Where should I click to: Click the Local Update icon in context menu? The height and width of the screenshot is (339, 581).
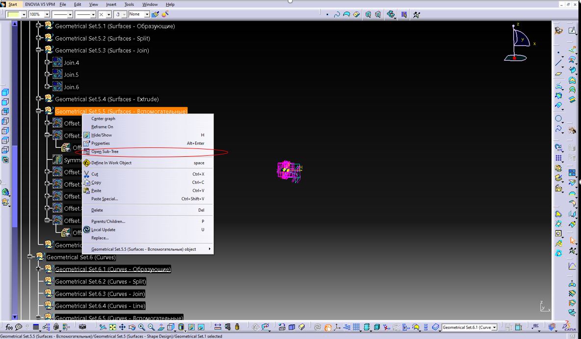[87, 230]
